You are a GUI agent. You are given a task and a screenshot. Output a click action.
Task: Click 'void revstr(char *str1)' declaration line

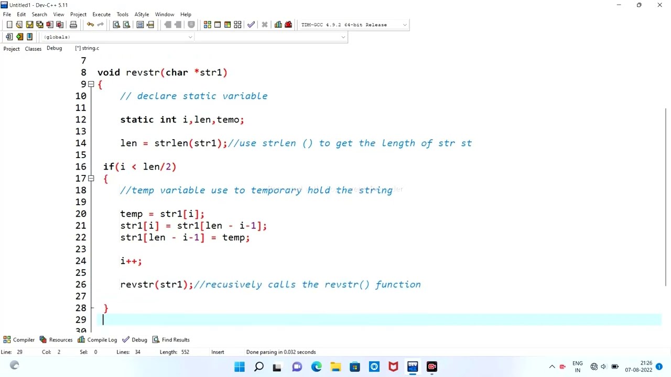point(162,73)
